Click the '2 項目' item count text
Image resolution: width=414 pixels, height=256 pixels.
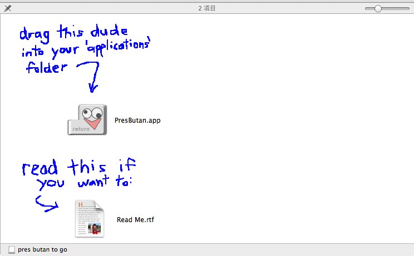[x=207, y=8]
